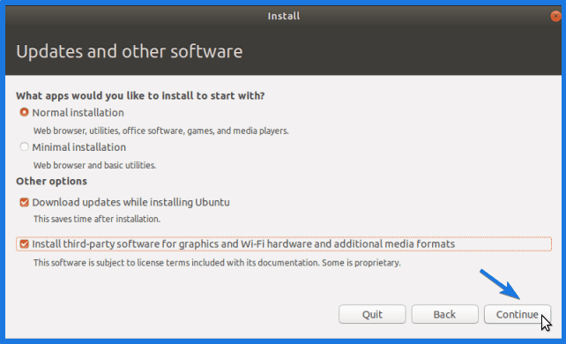Viewport: 566px width, 344px height.
Task: Go to the previous step with Back
Action: [444, 314]
